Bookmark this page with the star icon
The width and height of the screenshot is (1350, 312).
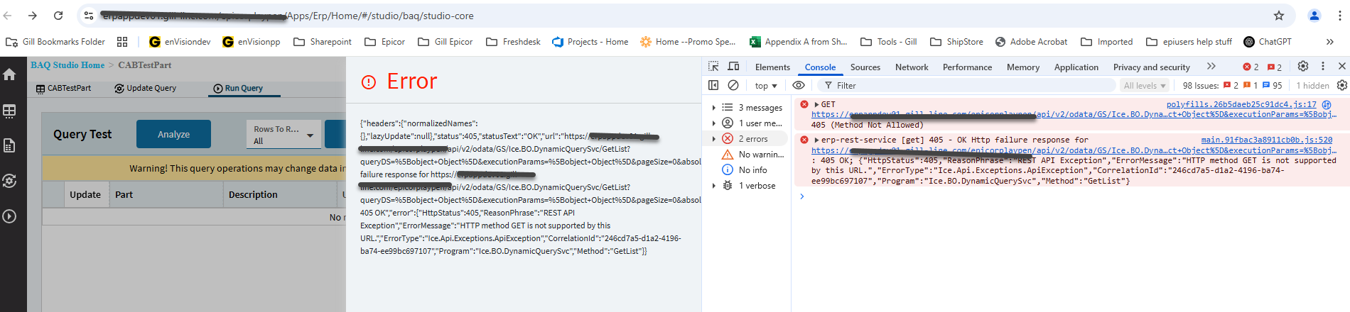[x=1279, y=16]
